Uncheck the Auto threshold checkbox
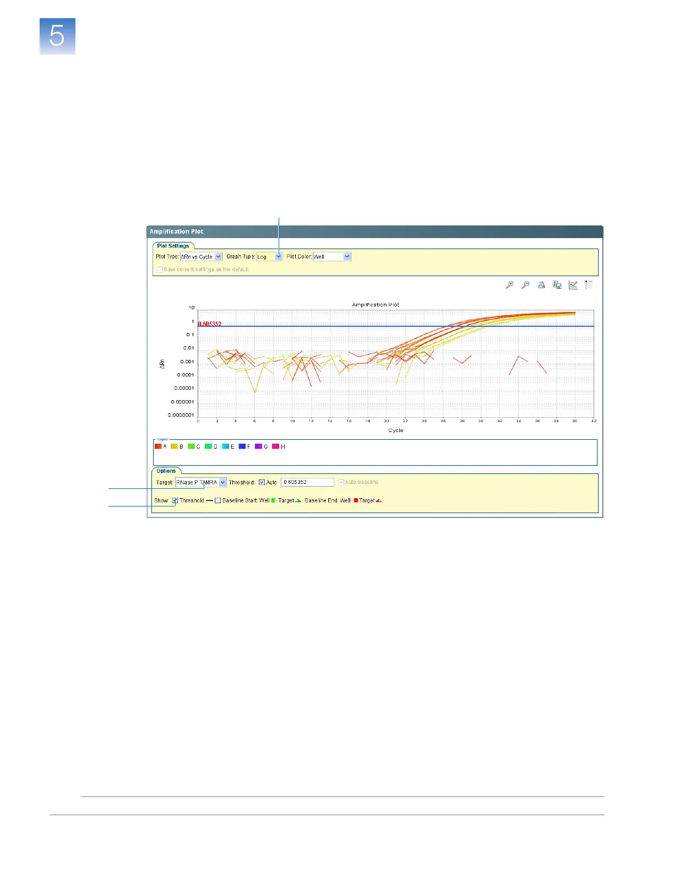 point(262,482)
